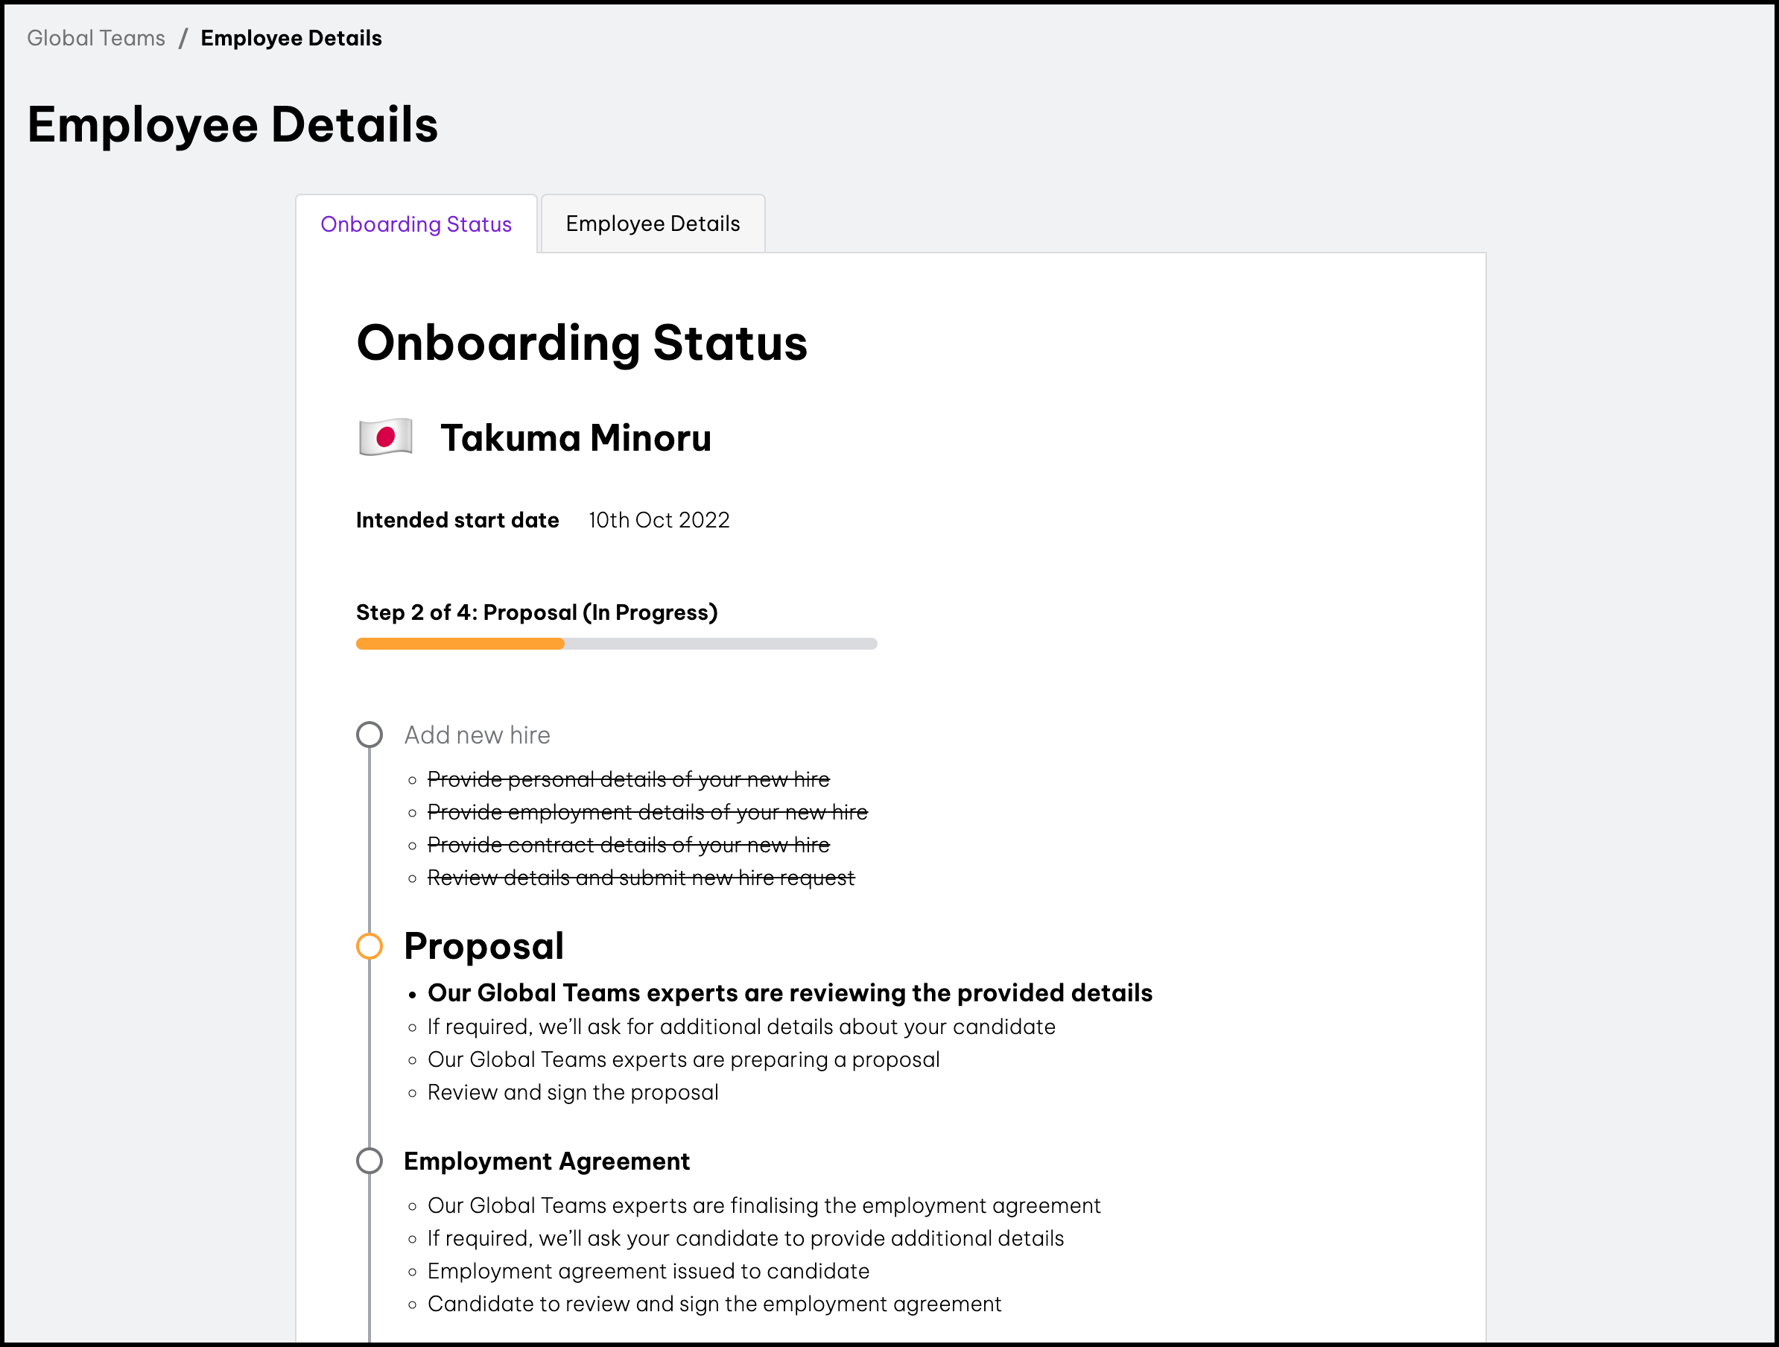Open the Onboarding Status tab
1779x1347 pixels.
416,224
